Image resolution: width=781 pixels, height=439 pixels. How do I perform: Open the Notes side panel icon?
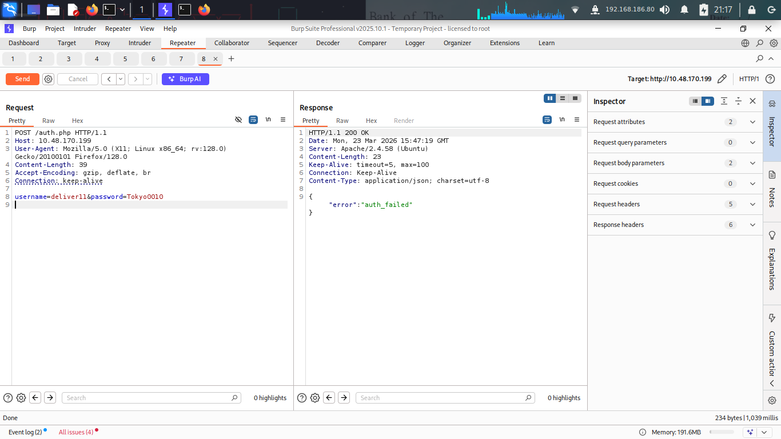tap(772, 175)
